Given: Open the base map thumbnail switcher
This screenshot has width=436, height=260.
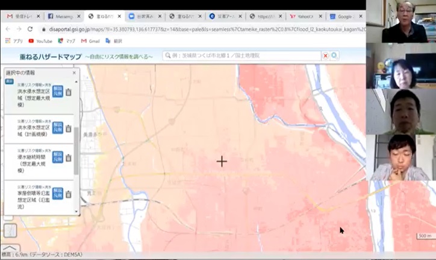Looking at the screenshot, I should coord(10,230).
